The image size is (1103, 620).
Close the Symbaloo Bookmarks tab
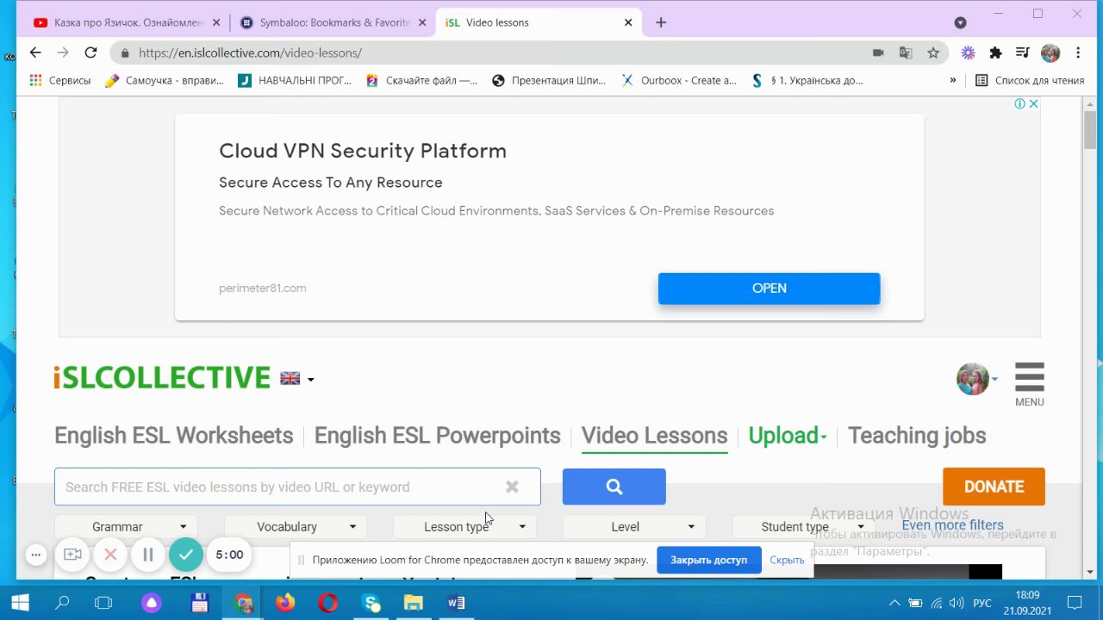click(422, 22)
